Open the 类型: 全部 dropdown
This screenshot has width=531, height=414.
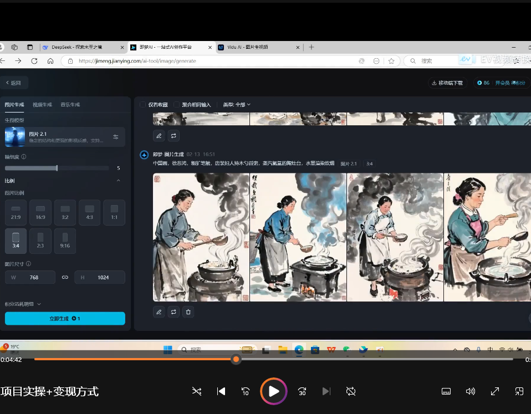coord(237,105)
